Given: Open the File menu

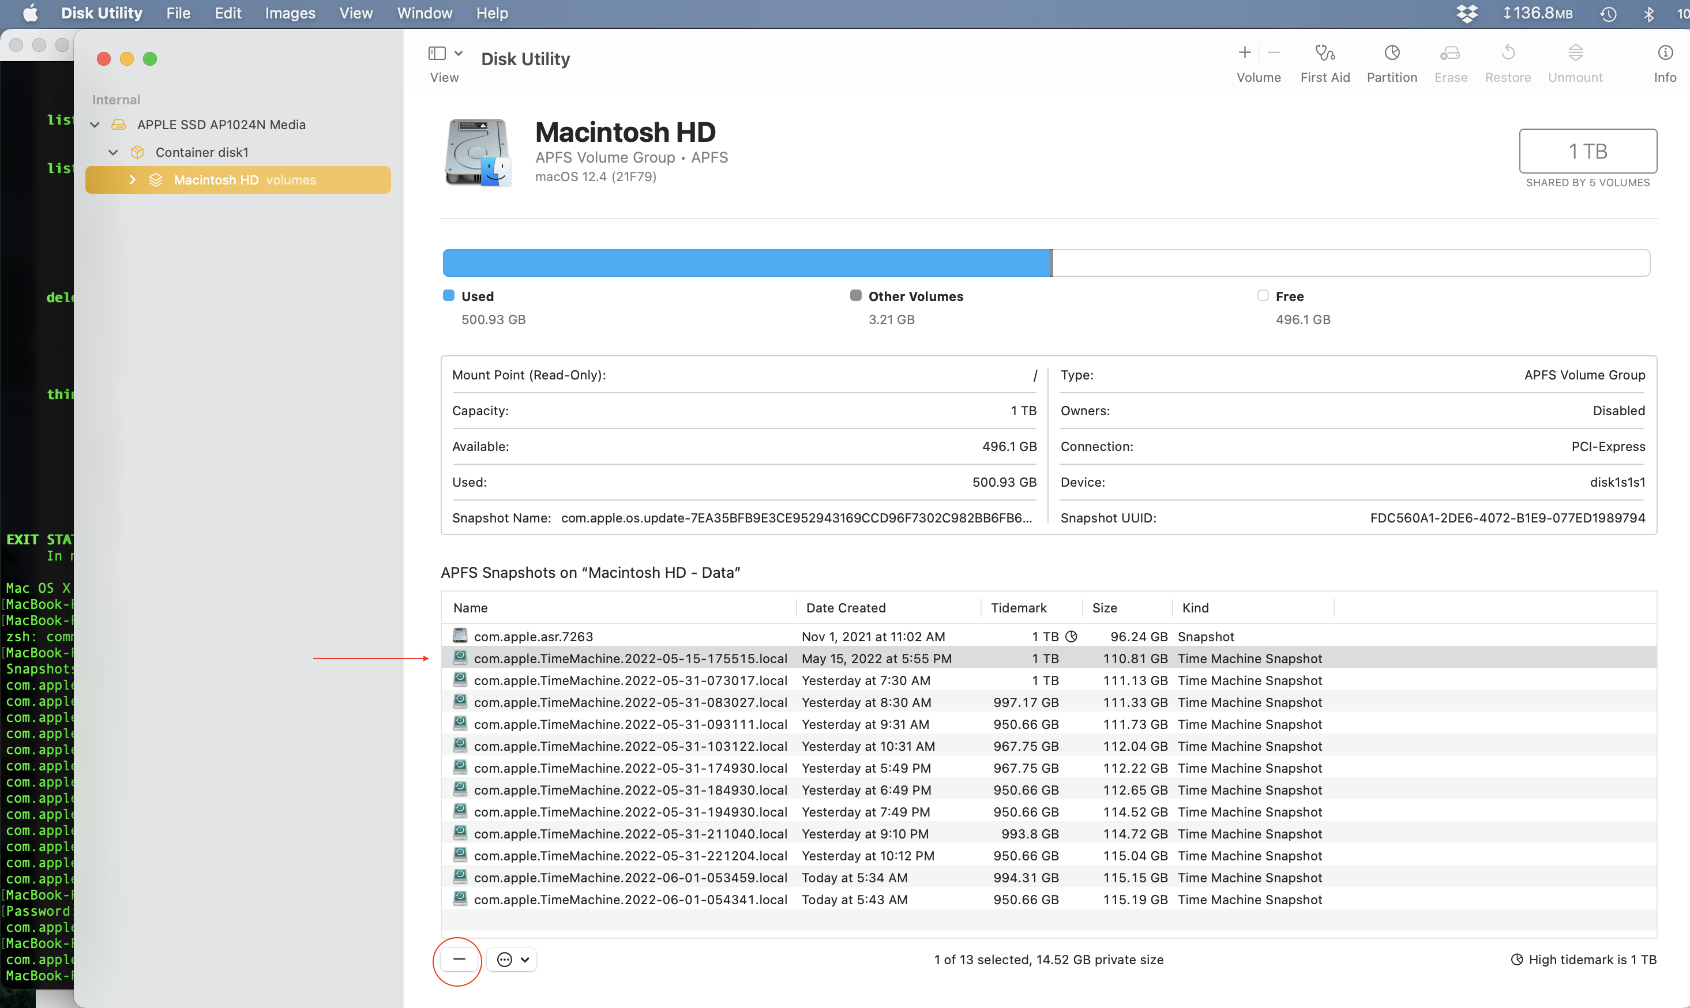Looking at the screenshot, I should coord(178,14).
